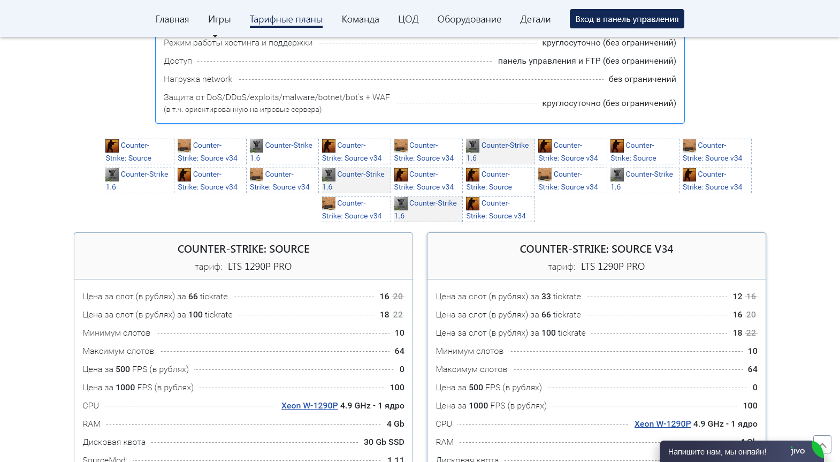The height and width of the screenshot is (462, 840).
Task: Open the 'Напишите нам, мы онлайн!' chat bar
Action: click(x=717, y=452)
